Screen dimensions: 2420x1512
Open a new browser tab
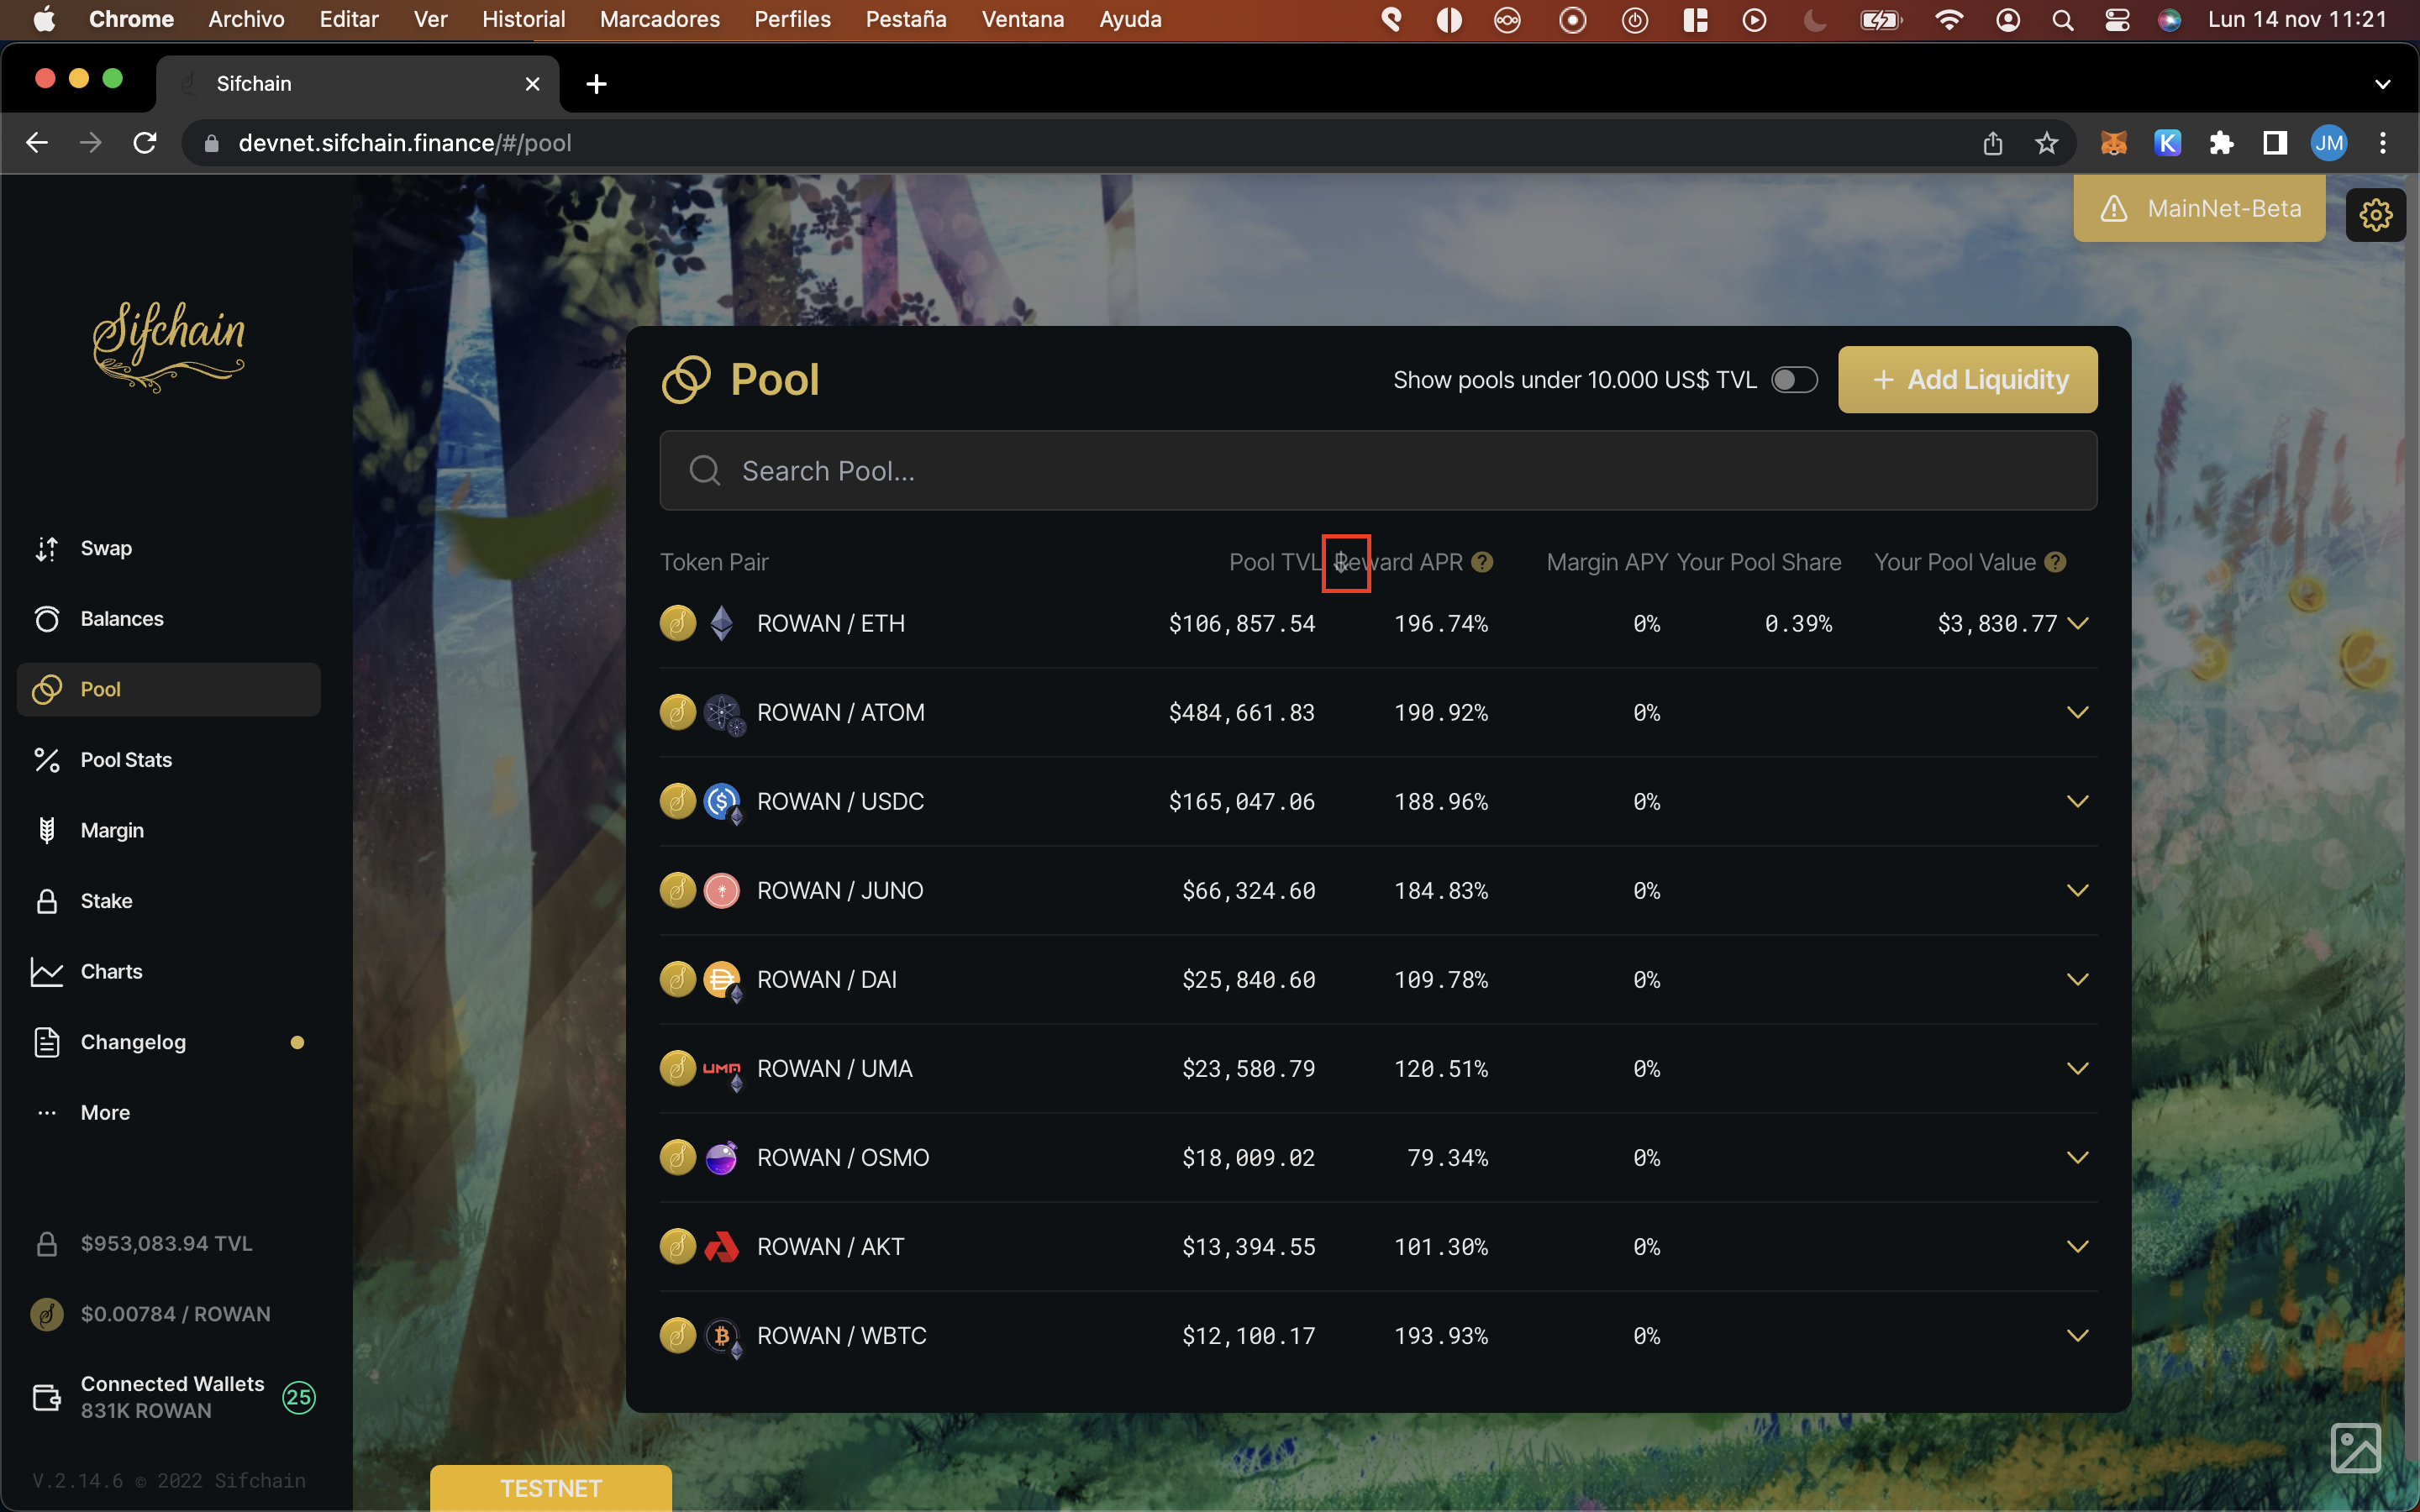click(x=596, y=84)
